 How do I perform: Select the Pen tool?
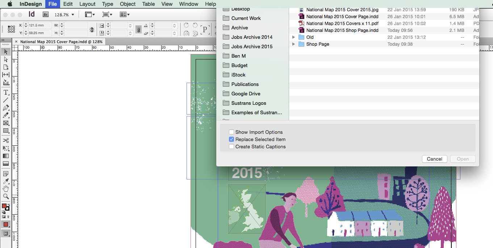click(6, 108)
